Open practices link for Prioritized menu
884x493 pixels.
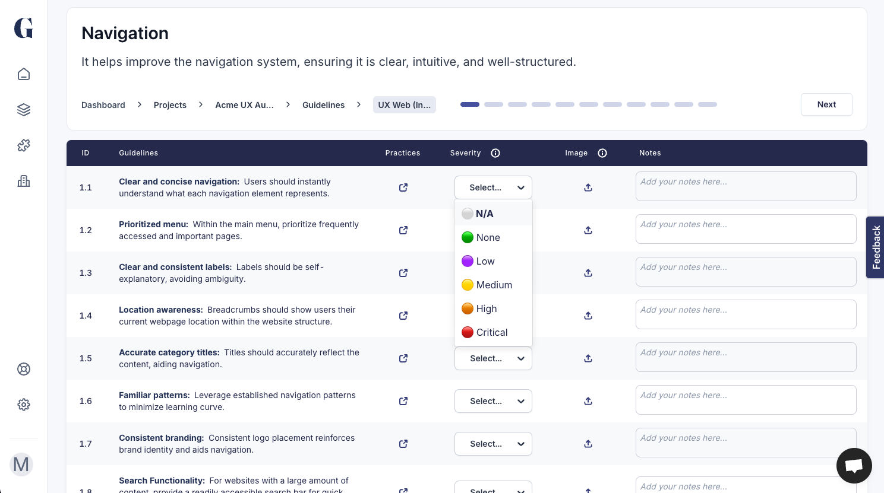(x=403, y=230)
